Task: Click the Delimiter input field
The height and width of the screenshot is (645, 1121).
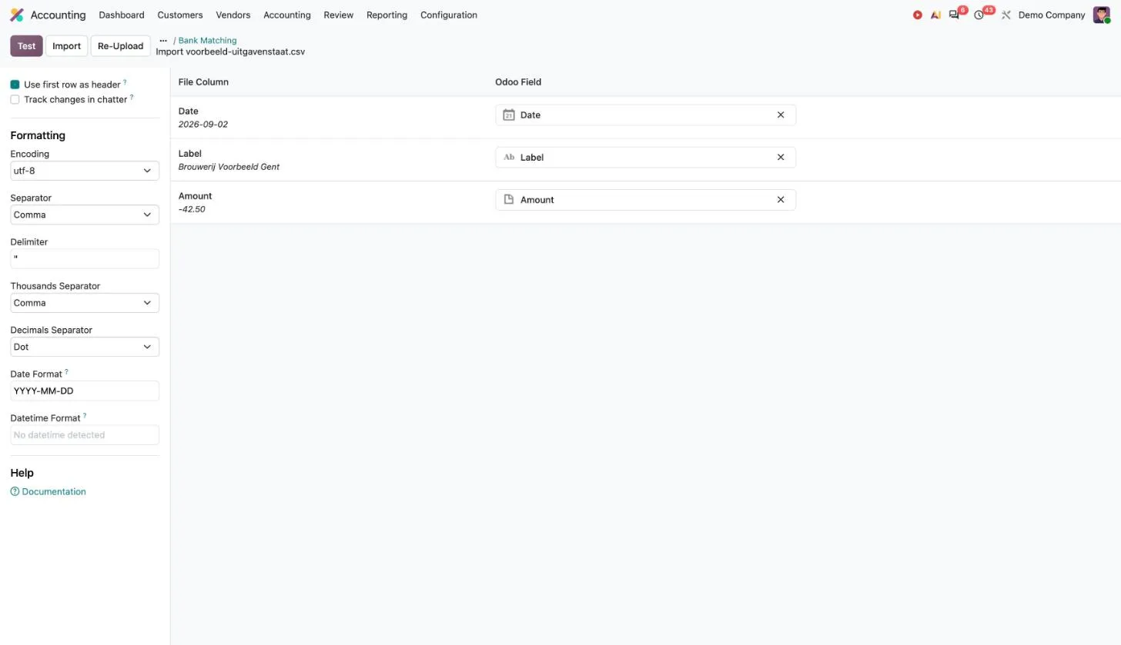Action: [x=85, y=258]
